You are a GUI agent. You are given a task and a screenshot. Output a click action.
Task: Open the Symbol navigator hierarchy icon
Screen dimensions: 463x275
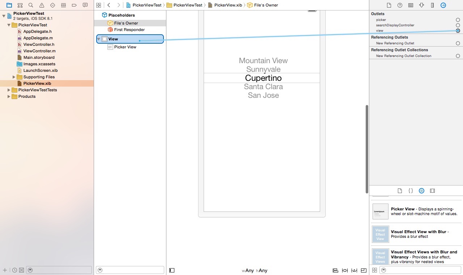20,5
